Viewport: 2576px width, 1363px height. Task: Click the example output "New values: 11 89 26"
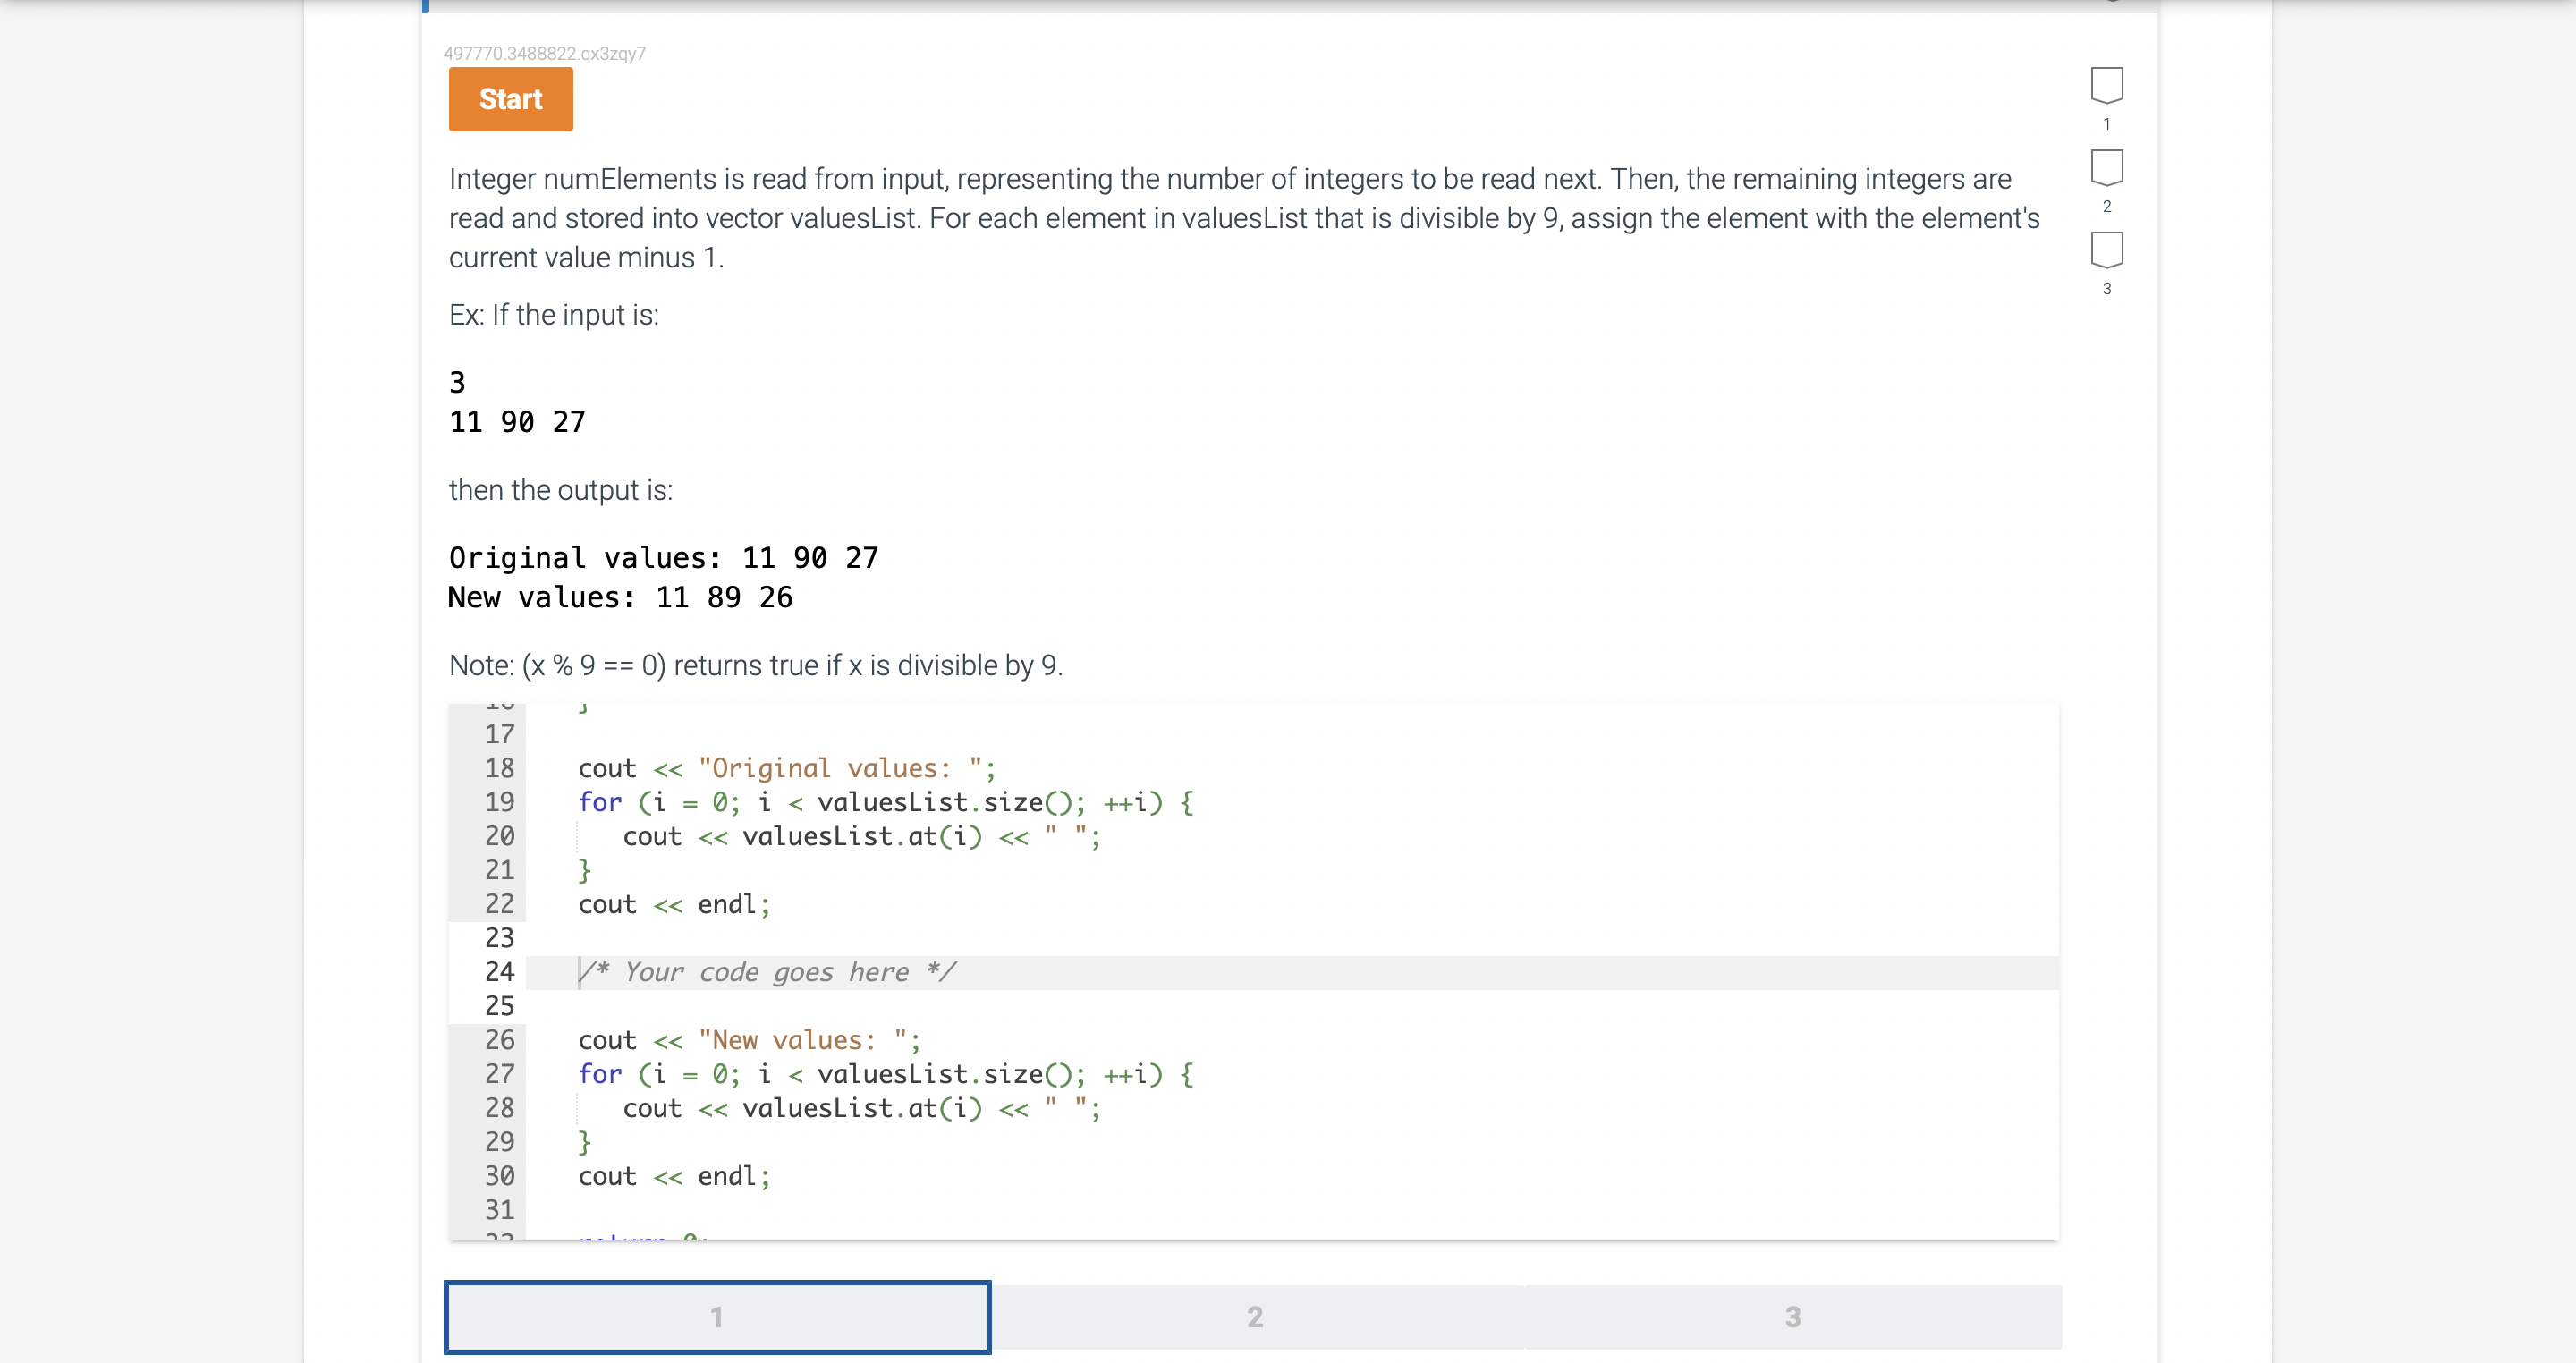pos(620,597)
